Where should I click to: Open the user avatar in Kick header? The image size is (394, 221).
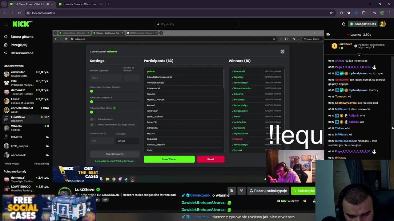383,24
